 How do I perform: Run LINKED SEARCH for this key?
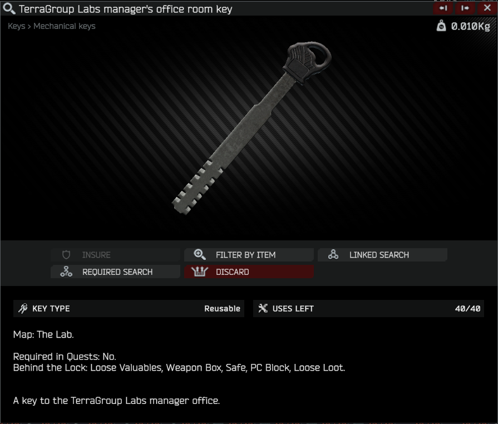(x=382, y=255)
